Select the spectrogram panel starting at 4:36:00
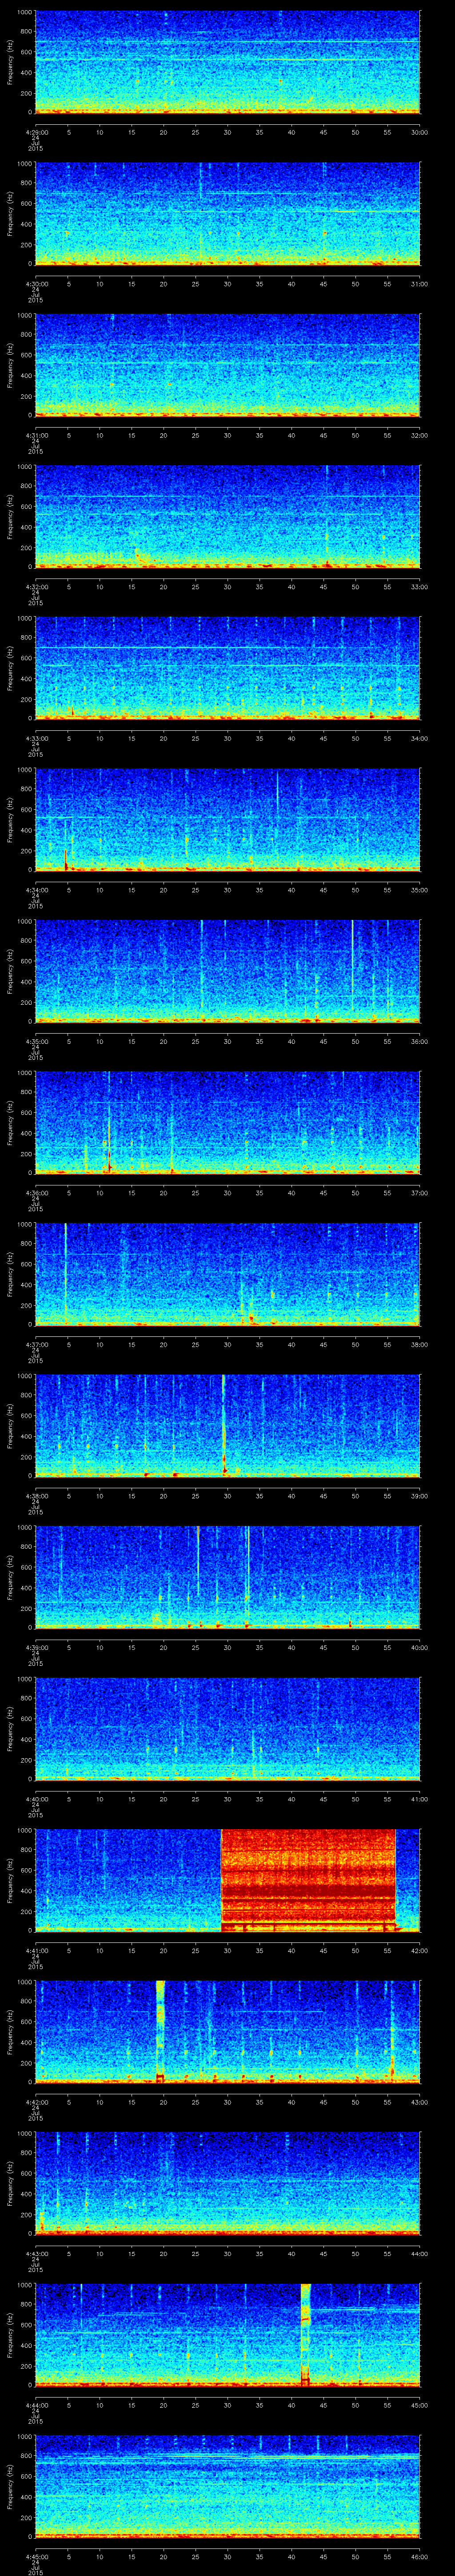The width and height of the screenshot is (455, 2576). [x=228, y=1123]
